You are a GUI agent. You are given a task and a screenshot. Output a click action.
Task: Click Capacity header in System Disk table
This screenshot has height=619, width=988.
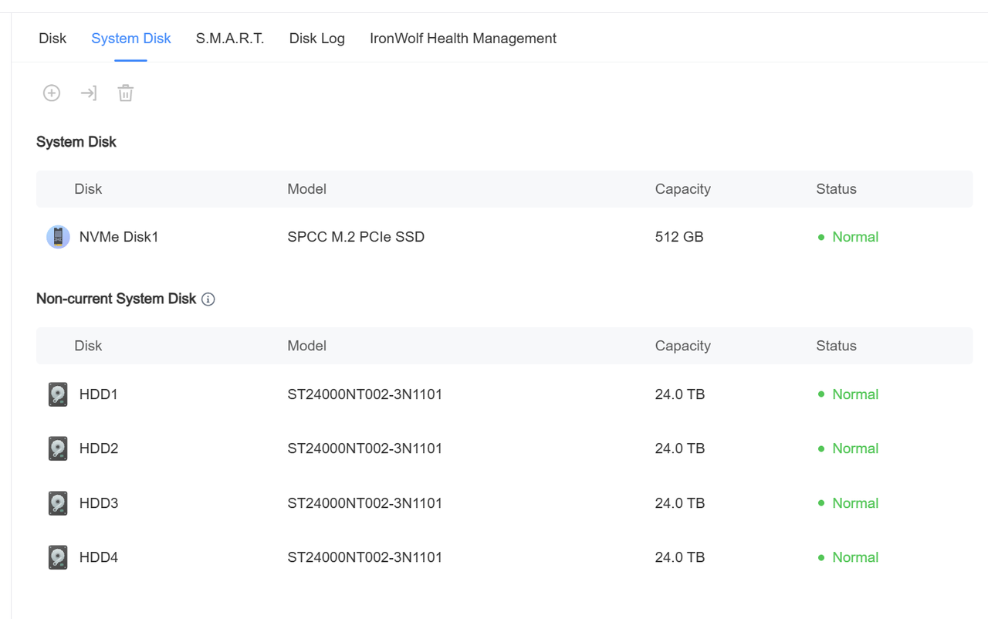point(683,189)
